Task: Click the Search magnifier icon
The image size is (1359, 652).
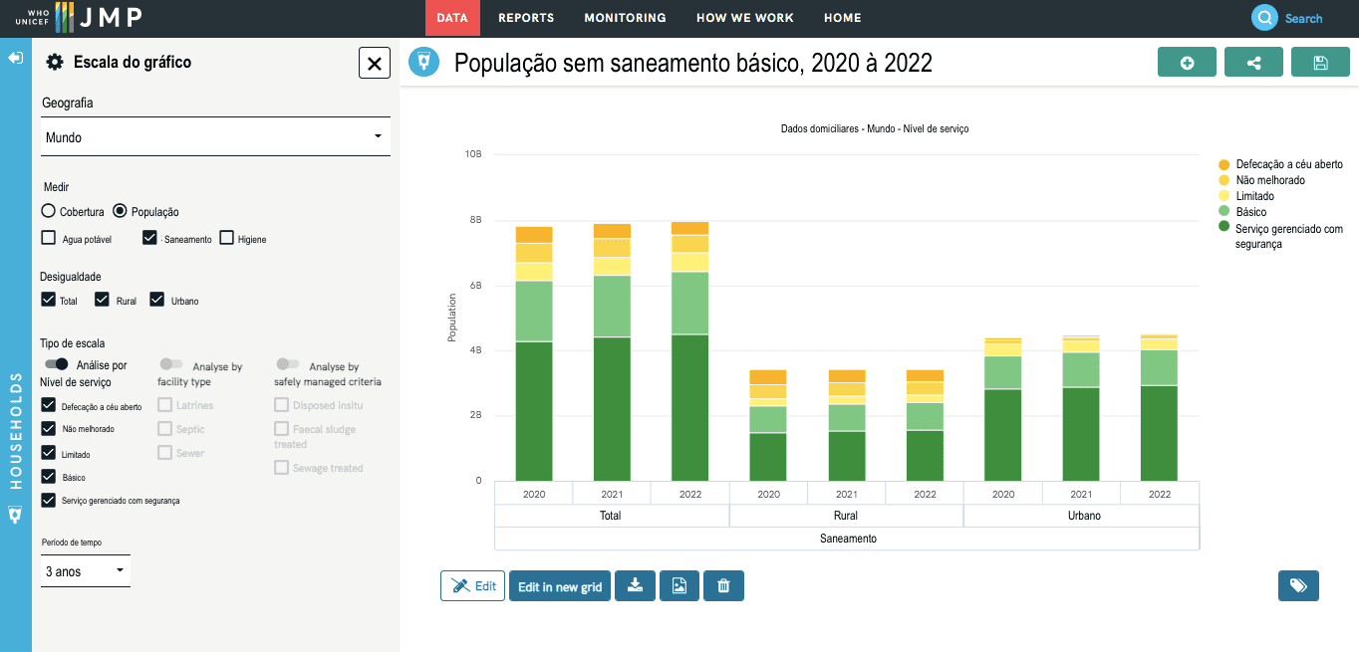Action: pyautogui.click(x=1264, y=18)
